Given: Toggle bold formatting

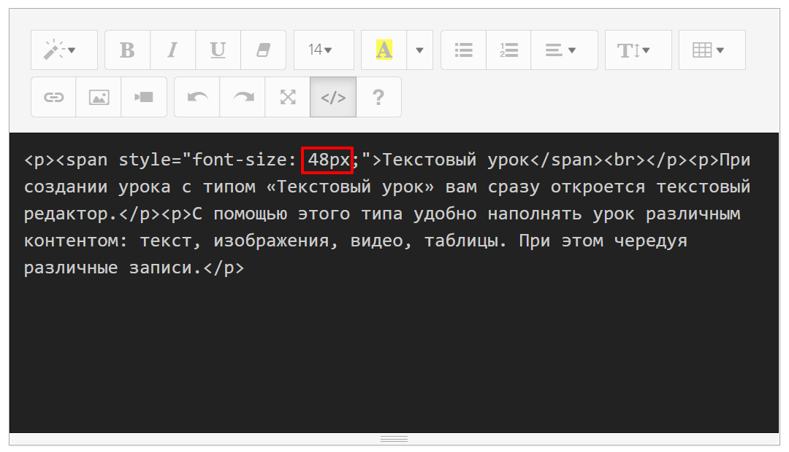Looking at the screenshot, I should click(x=127, y=50).
